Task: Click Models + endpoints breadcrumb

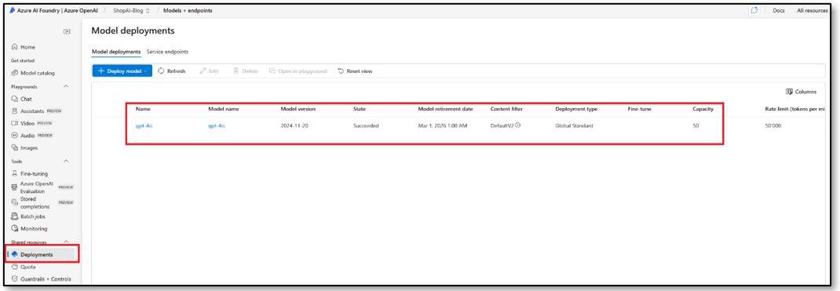Action: point(188,11)
